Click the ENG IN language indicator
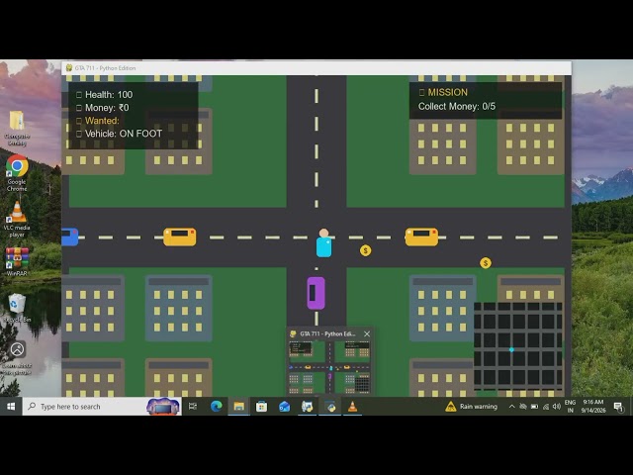This screenshot has height=475, width=633. (x=570, y=407)
